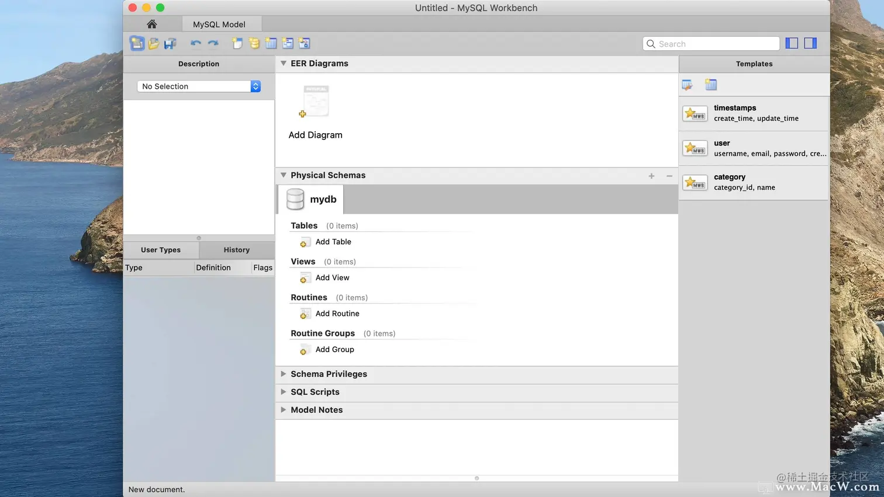This screenshot has height=497, width=884.
Task: Click the Add Group link
Action: click(x=335, y=350)
